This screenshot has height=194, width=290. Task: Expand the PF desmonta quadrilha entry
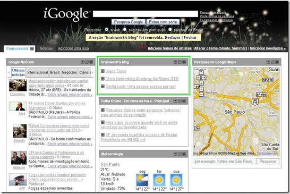pyautogui.click(x=103, y=134)
